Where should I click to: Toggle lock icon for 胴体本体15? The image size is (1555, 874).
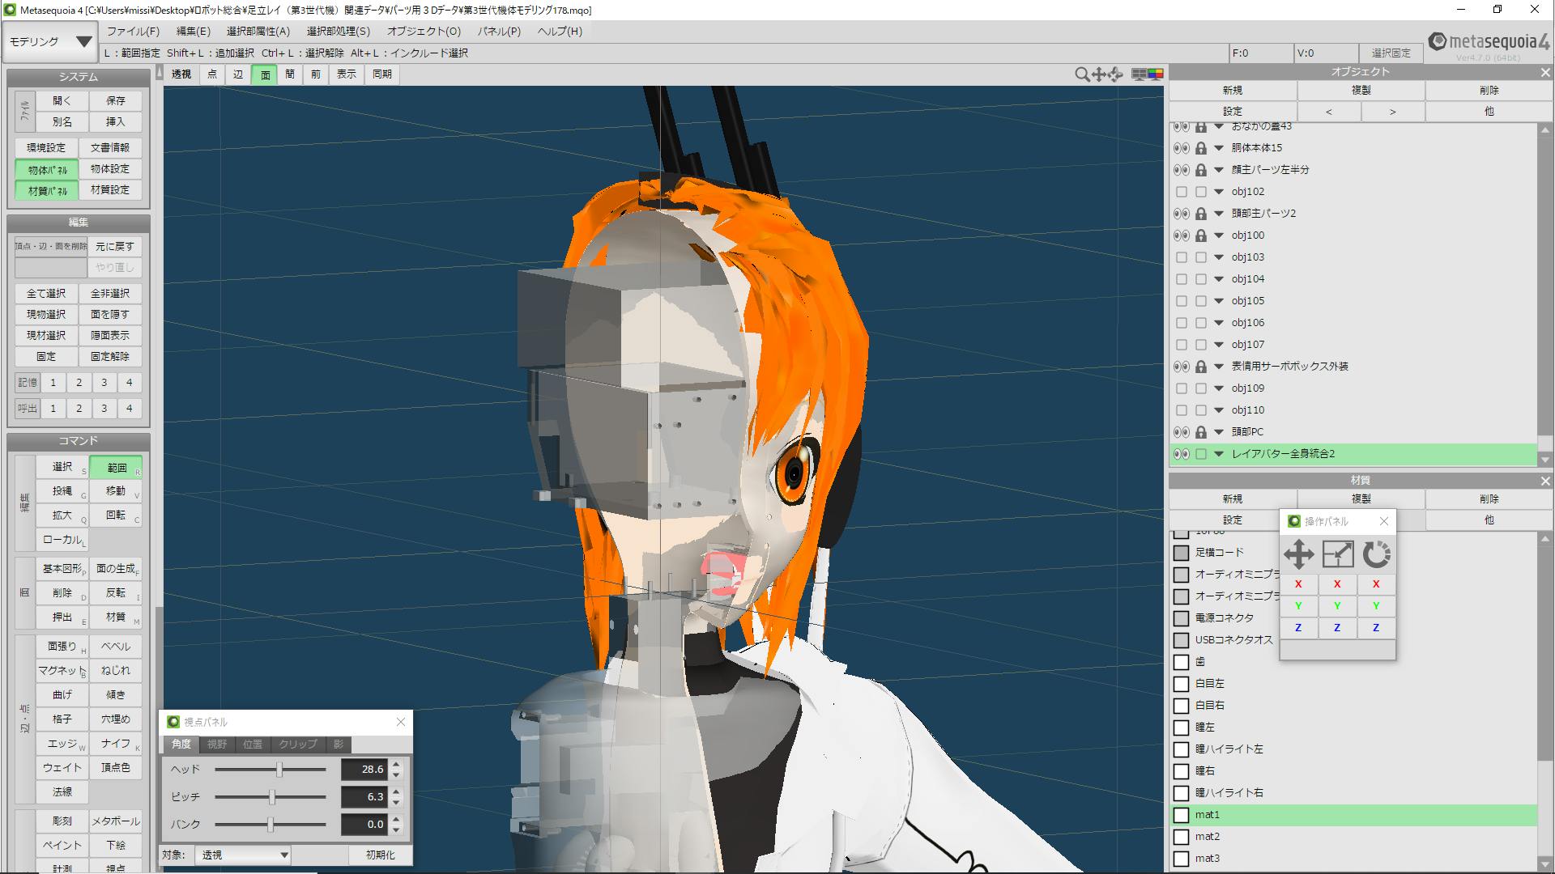[x=1200, y=148]
